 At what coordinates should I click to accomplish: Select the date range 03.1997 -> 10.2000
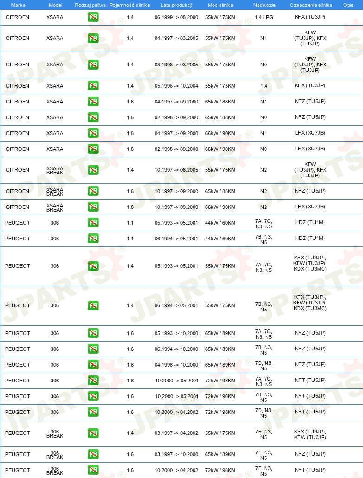click(176, 454)
